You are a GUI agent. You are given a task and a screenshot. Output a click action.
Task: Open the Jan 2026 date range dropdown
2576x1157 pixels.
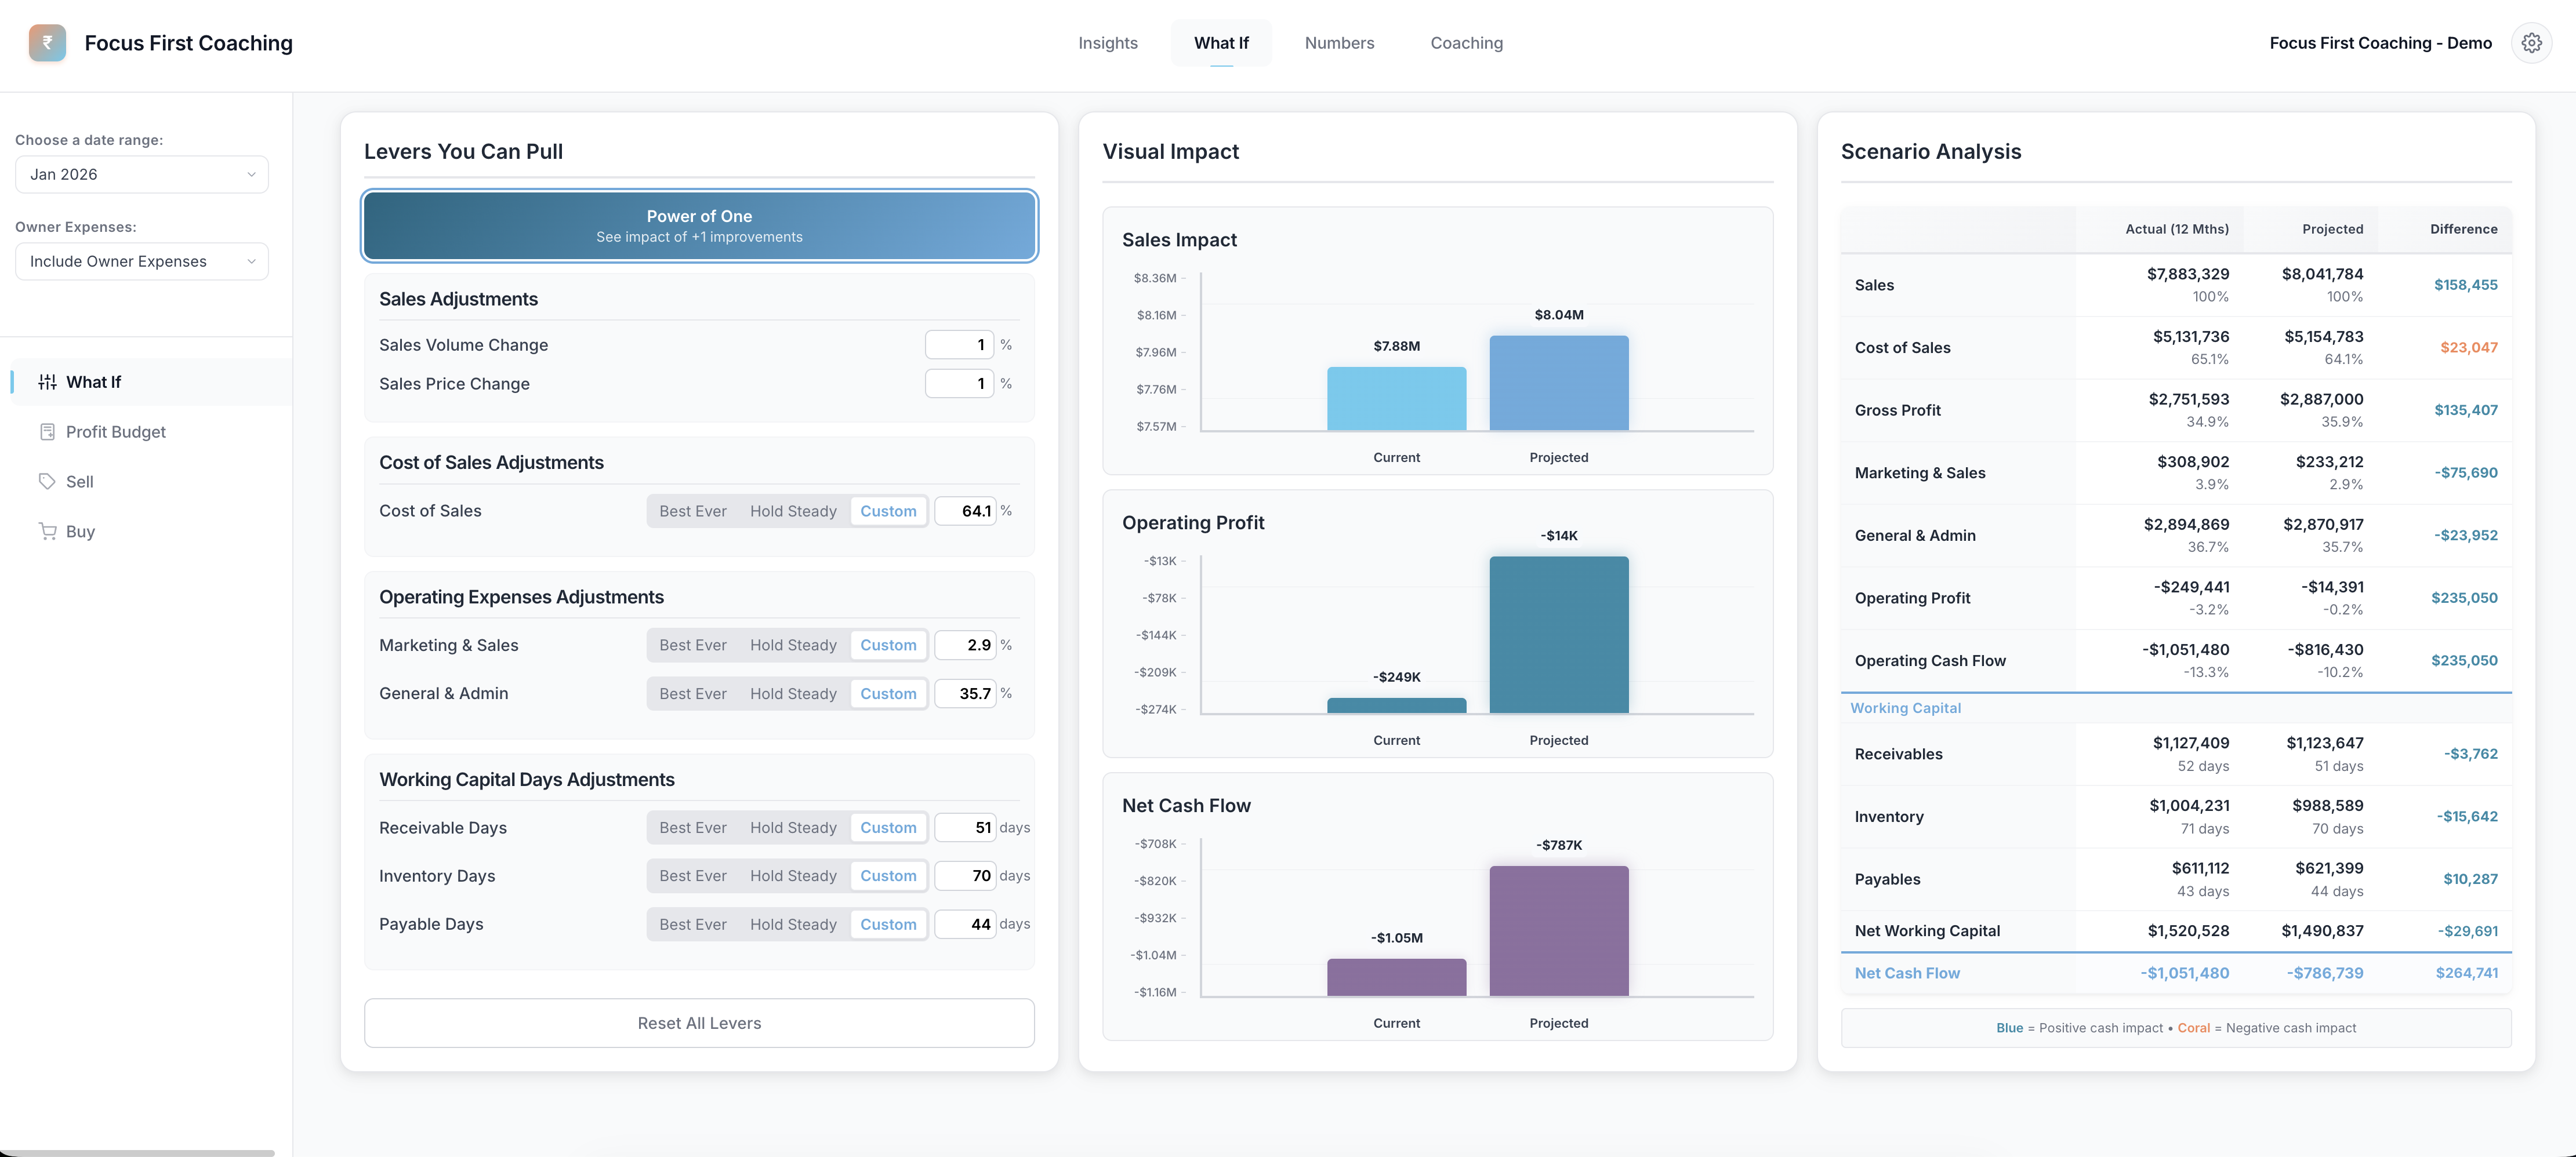tap(142, 174)
